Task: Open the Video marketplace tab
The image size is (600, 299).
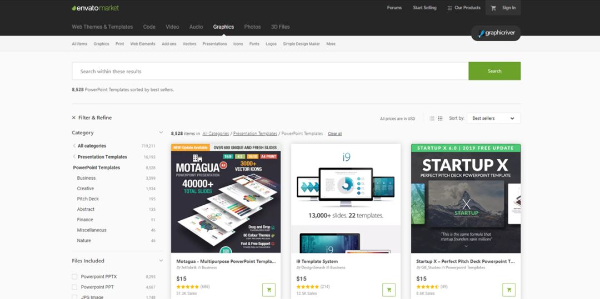Action: pyautogui.click(x=172, y=27)
